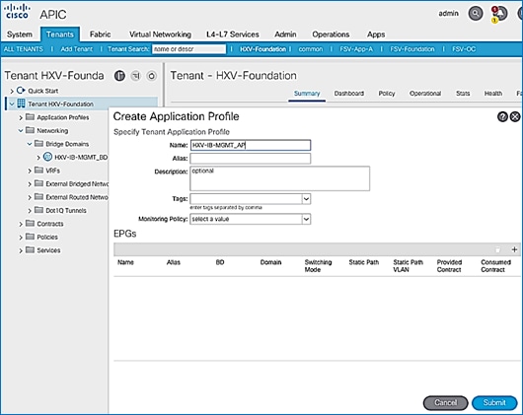Image resolution: width=523 pixels, height=415 pixels.
Task: Open the Tags dropdown arrow
Action: (x=306, y=199)
